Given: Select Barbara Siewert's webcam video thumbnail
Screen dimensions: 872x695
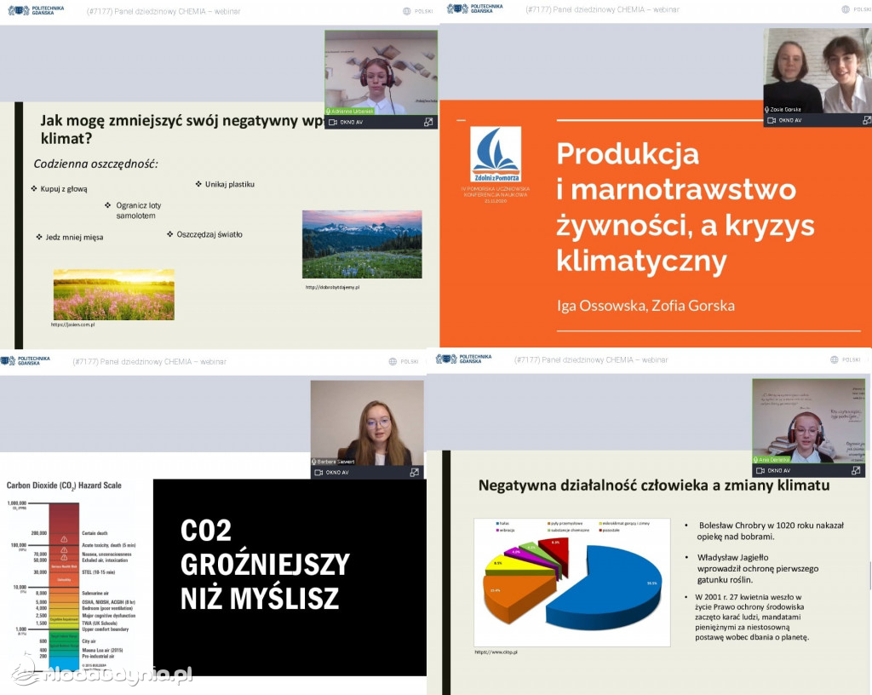Looking at the screenshot, I should click(367, 418).
